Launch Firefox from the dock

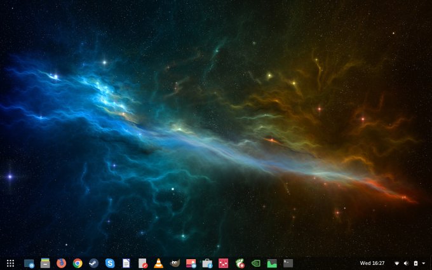(x=62, y=263)
